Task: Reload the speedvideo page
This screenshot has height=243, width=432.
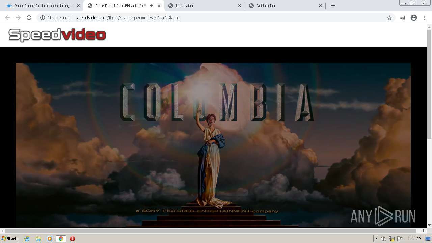Action: point(29,18)
